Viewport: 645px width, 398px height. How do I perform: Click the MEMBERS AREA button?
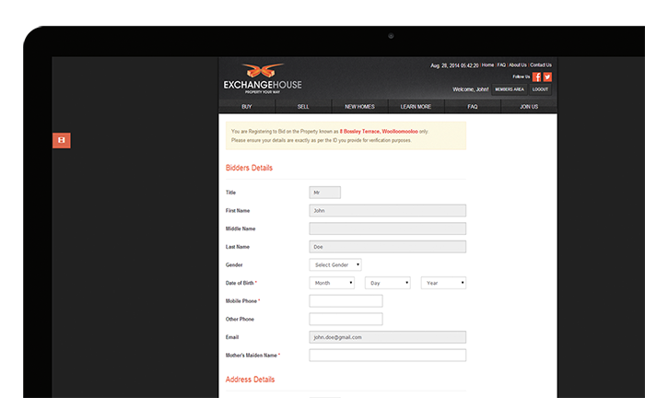pyautogui.click(x=510, y=89)
